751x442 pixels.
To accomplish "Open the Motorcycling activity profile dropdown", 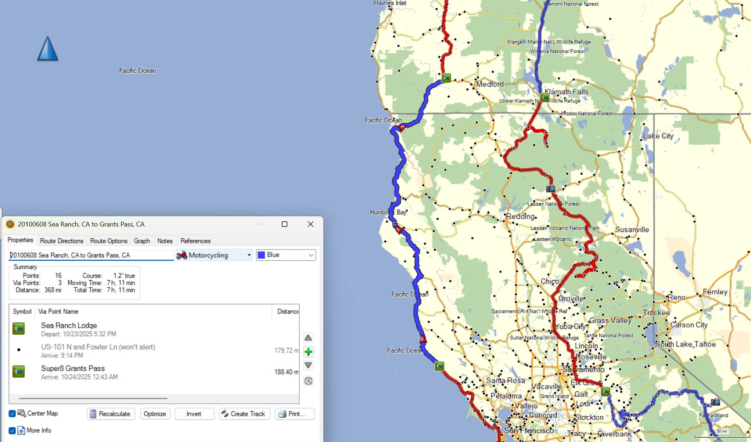I will (214, 255).
